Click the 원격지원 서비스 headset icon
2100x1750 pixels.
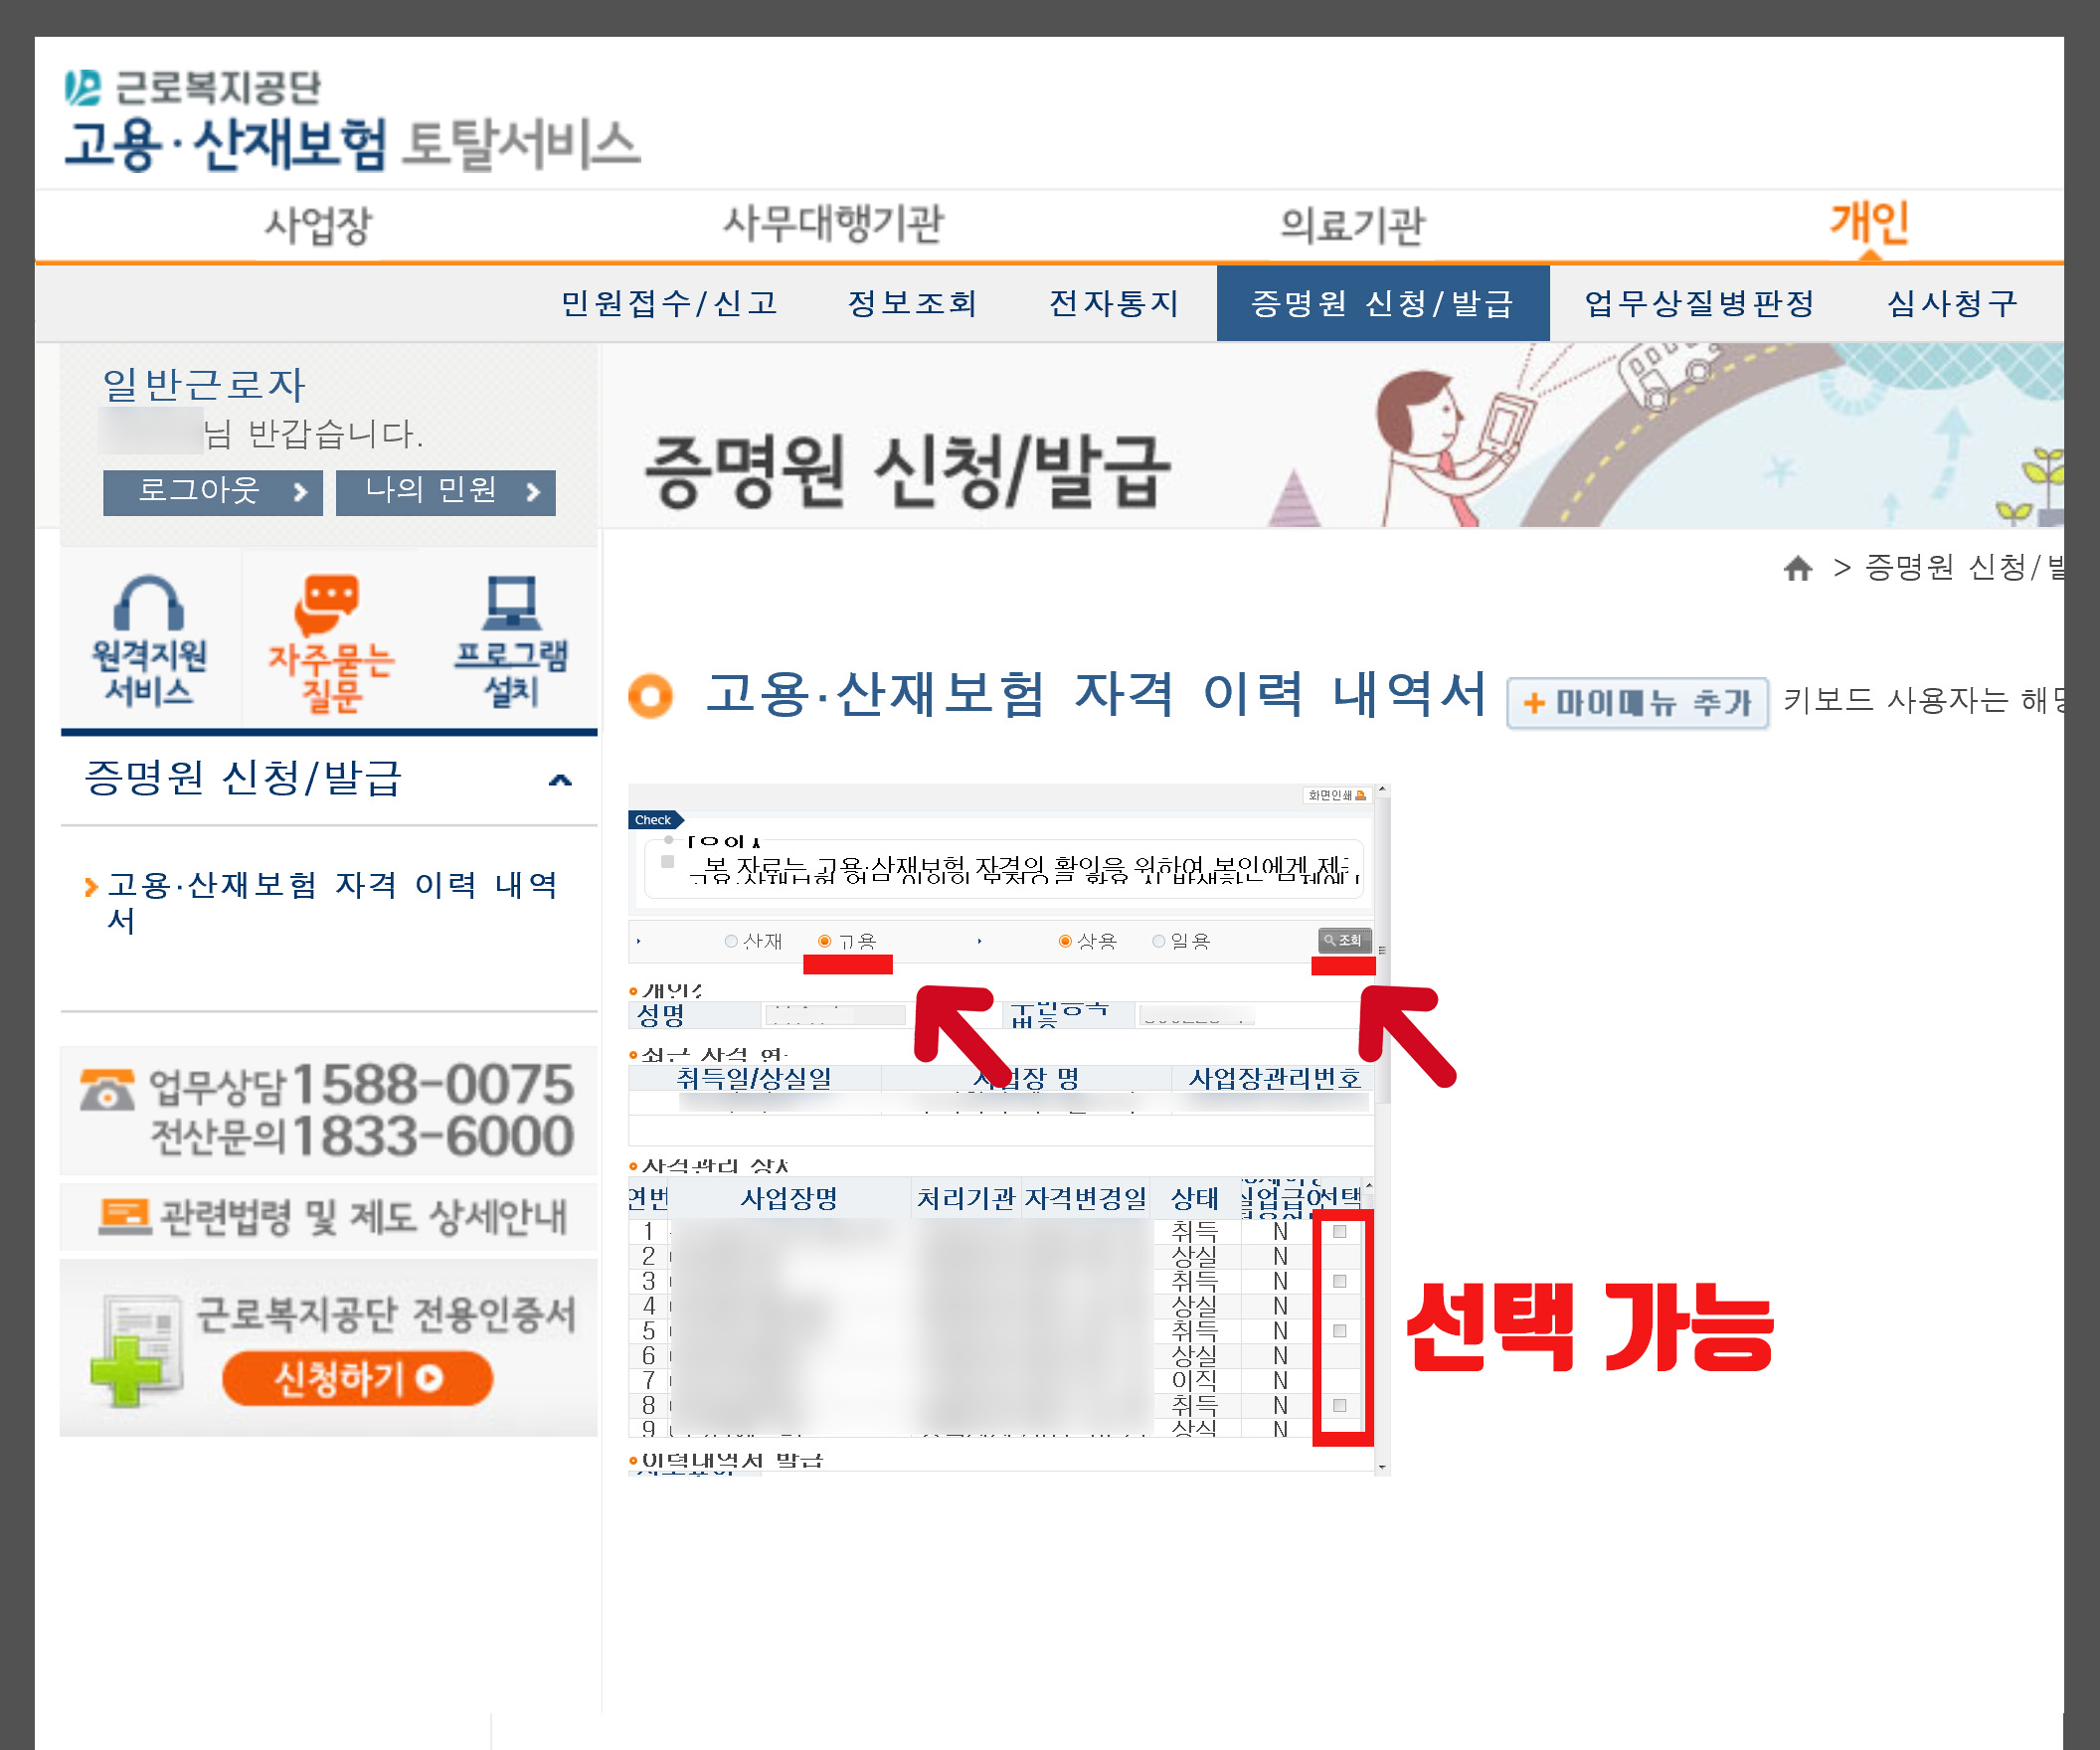[148, 604]
